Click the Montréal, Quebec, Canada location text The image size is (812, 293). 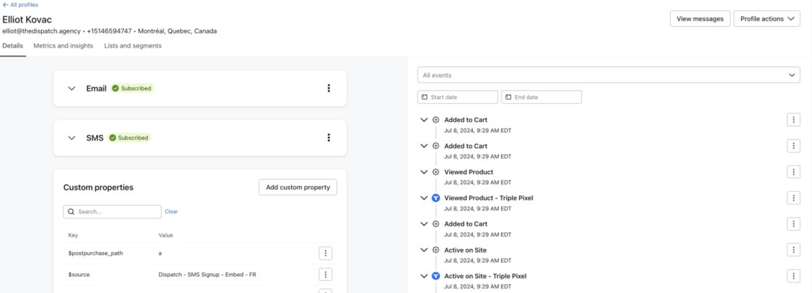click(177, 31)
